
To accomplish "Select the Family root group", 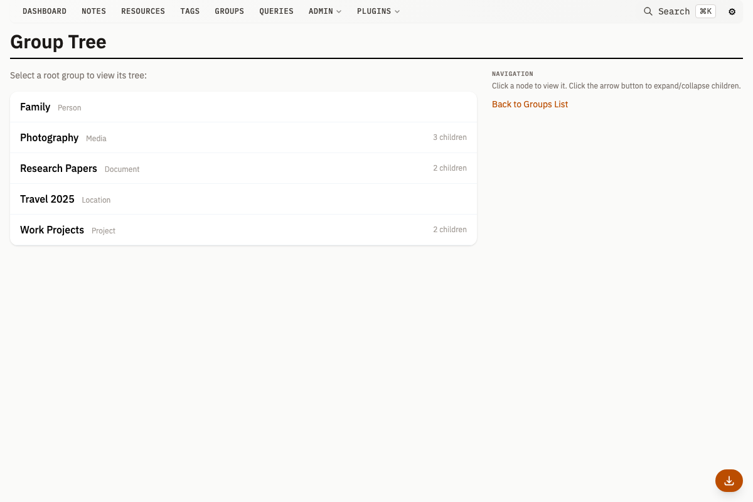I will 35,107.
